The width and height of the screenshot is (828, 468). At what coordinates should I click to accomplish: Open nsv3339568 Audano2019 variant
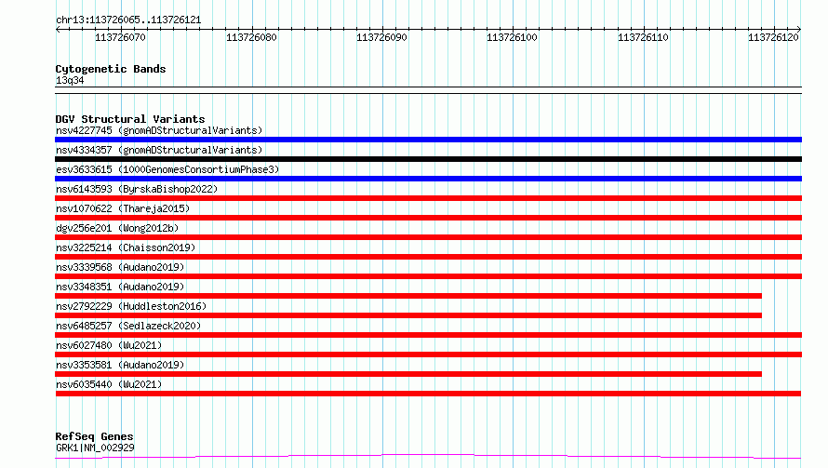120,267
